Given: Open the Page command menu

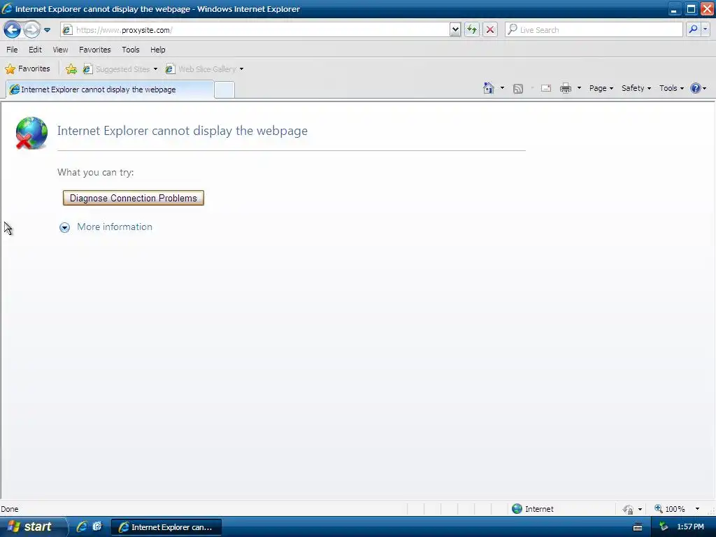Looking at the screenshot, I should (x=601, y=88).
